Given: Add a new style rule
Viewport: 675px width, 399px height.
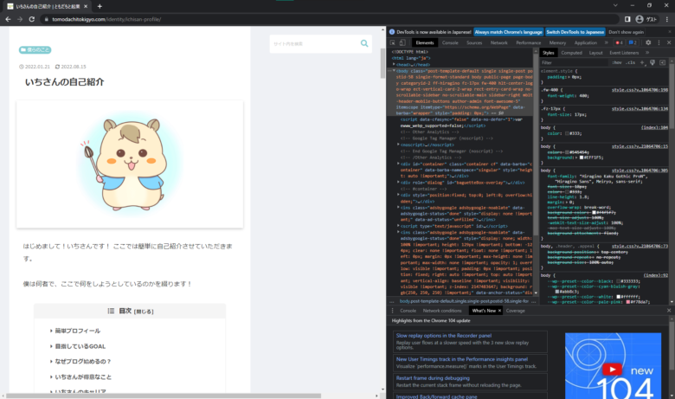Looking at the screenshot, I should pos(642,62).
